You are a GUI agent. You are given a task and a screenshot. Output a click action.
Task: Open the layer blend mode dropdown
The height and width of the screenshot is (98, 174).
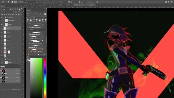click(7, 12)
